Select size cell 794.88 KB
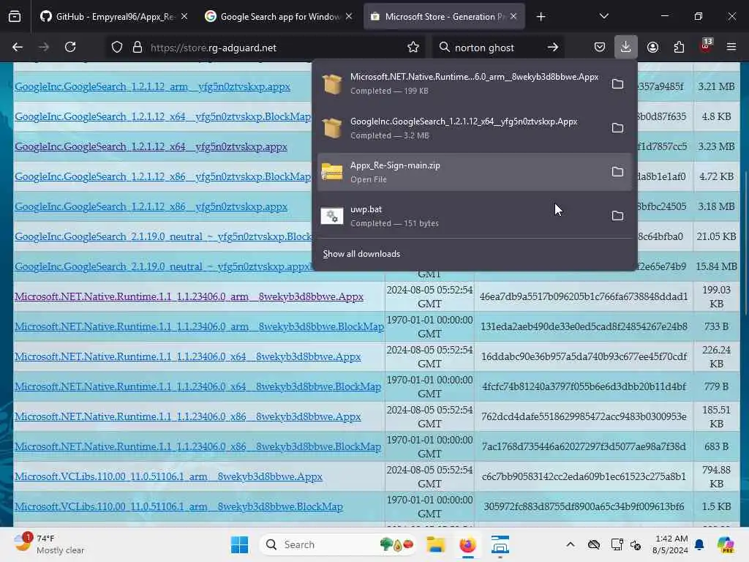 (x=716, y=477)
